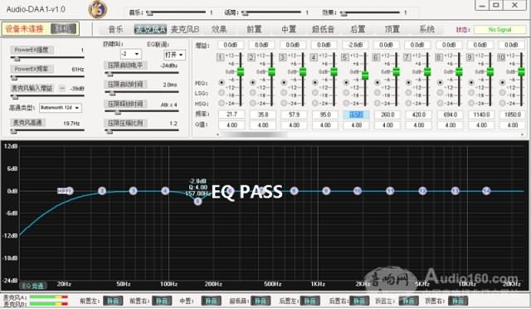Choose PEQ filter type for band 6
Screen dimensions: 531x309
tap(378, 82)
